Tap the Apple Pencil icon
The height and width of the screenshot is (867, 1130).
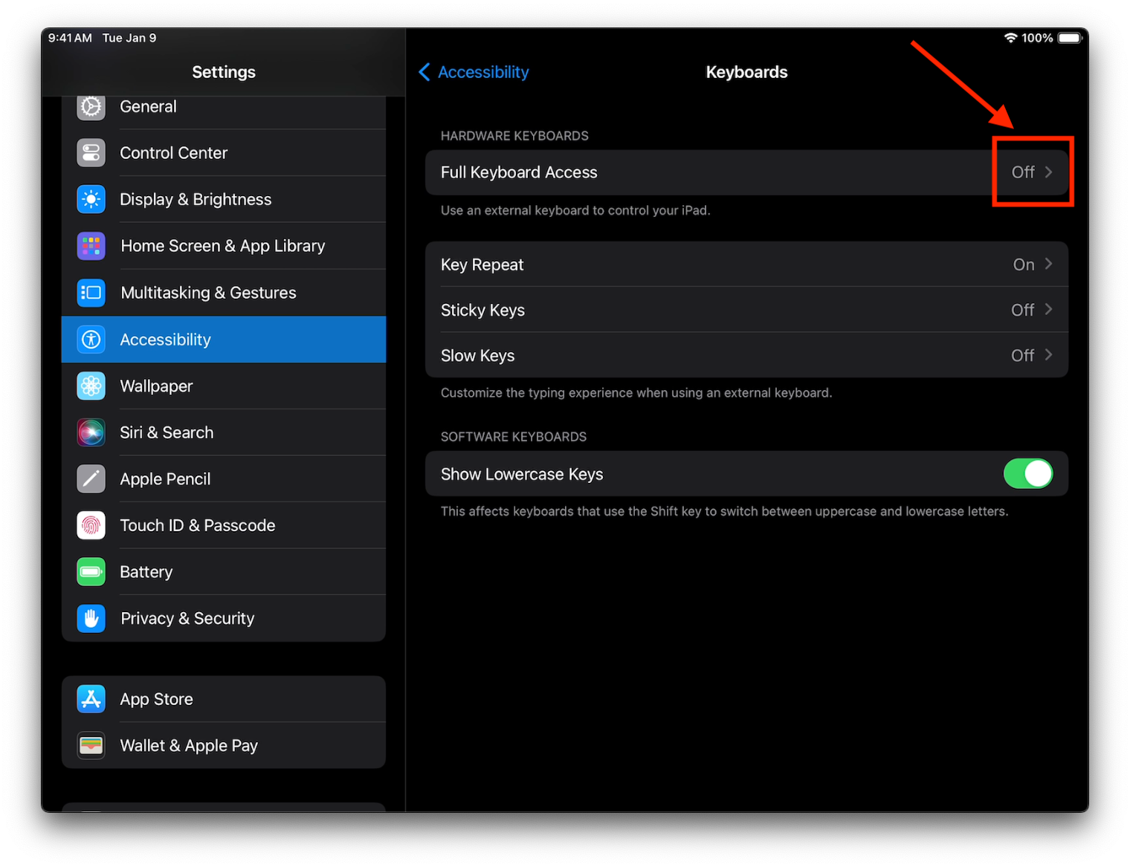tap(91, 479)
